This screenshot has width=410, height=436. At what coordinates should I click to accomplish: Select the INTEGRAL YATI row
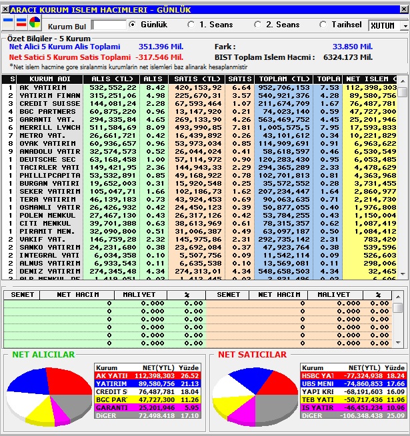click(199, 256)
